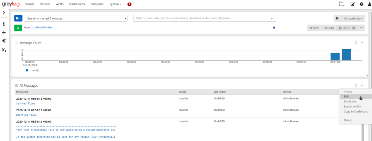Click the All Messages widget drag handle

tap(17, 85)
